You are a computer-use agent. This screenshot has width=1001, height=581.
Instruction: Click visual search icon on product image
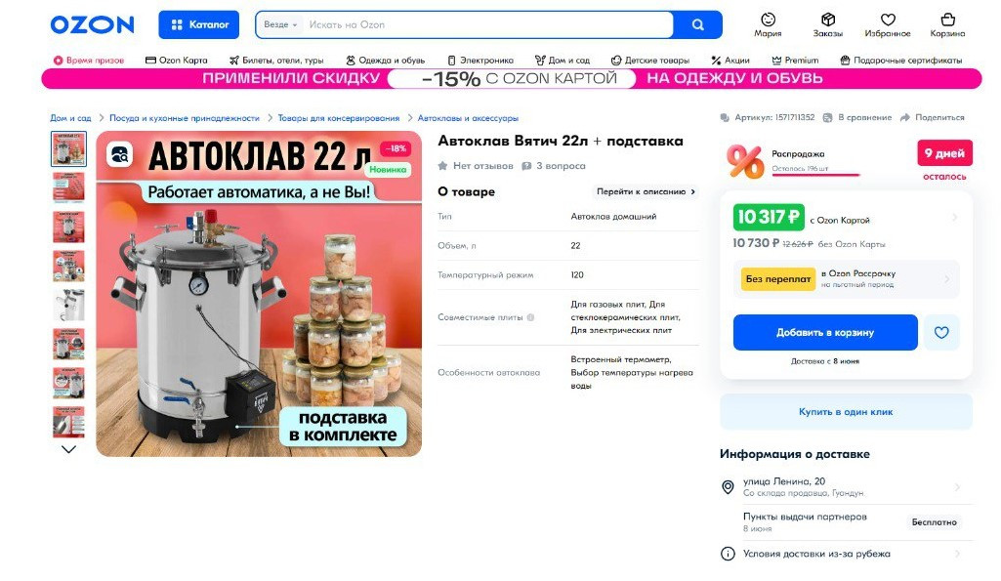(x=119, y=154)
